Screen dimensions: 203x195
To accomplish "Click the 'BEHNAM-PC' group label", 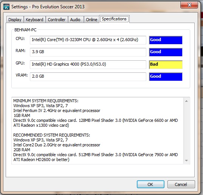I will [x=25, y=30].
